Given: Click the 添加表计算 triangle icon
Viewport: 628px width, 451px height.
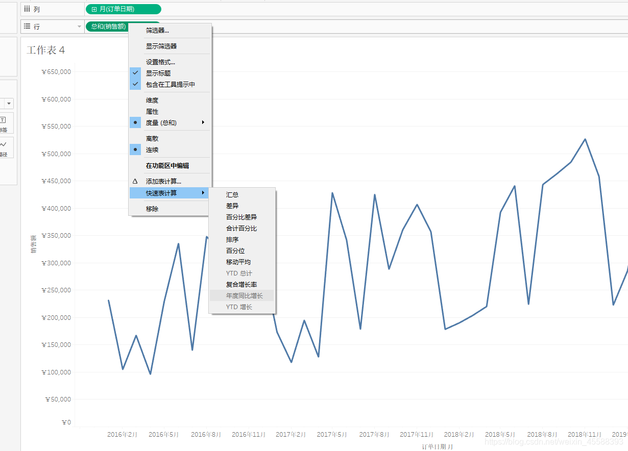Looking at the screenshot, I should click(134, 180).
